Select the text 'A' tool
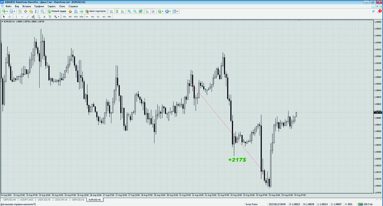This screenshot has height=206, width=383. pos(44,17)
